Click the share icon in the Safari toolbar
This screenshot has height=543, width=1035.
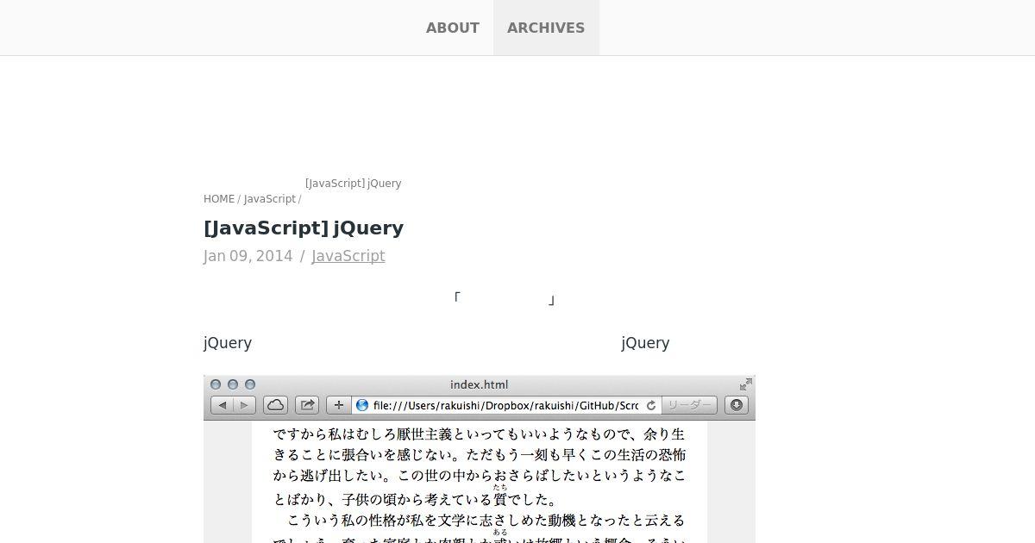click(x=307, y=405)
